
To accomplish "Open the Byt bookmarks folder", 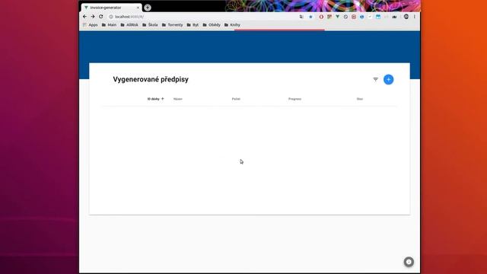I will point(193,25).
